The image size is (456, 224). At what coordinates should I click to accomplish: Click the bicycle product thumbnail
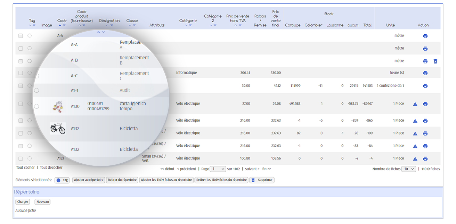[58, 128]
